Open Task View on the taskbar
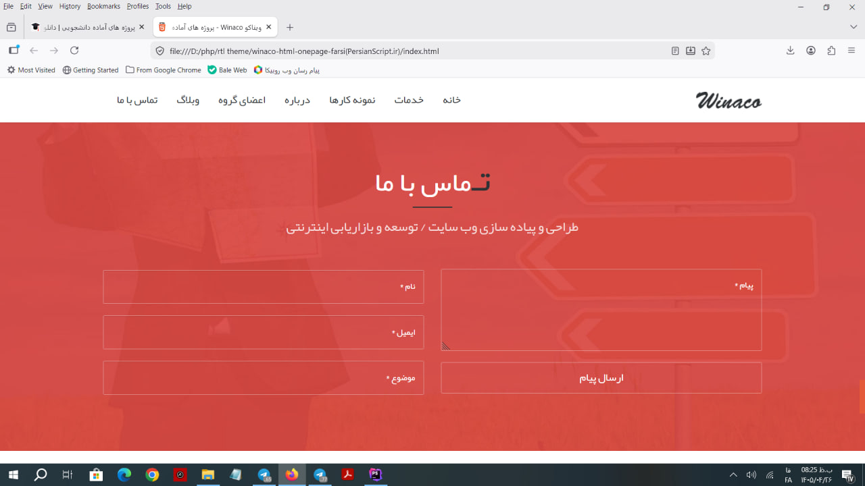Image resolution: width=865 pixels, height=486 pixels. coord(68,475)
